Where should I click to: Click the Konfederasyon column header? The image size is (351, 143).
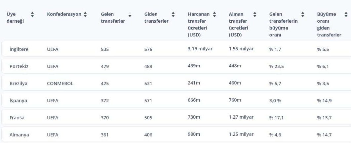tap(64, 14)
